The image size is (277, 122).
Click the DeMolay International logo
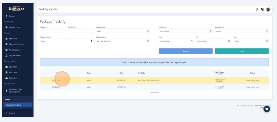point(17,9)
